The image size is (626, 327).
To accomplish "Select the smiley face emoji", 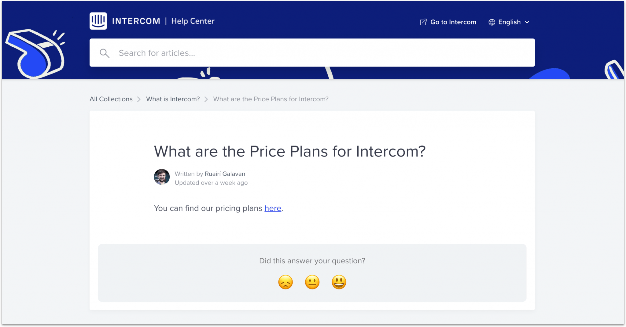I will point(339,282).
